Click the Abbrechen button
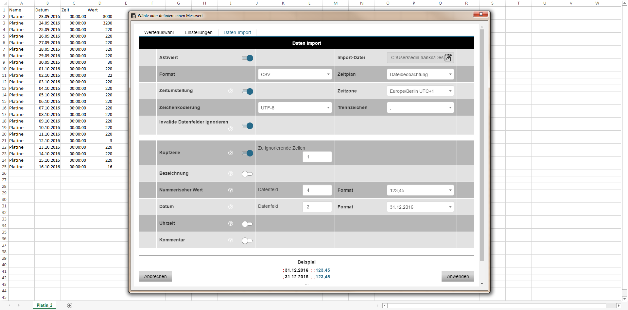 pyautogui.click(x=155, y=276)
